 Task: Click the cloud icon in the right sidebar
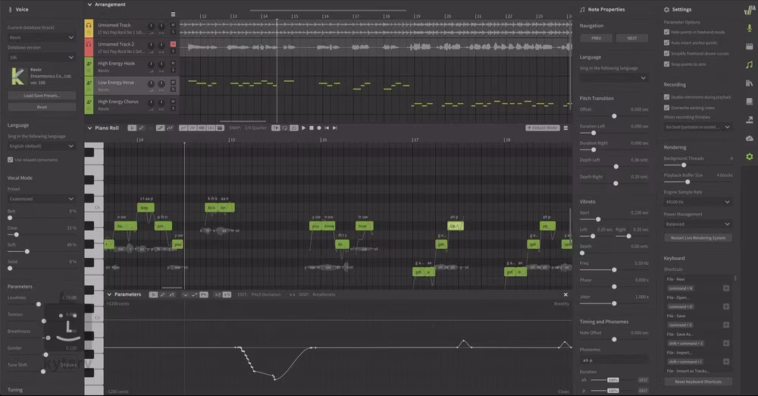click(x=749, y=138)
